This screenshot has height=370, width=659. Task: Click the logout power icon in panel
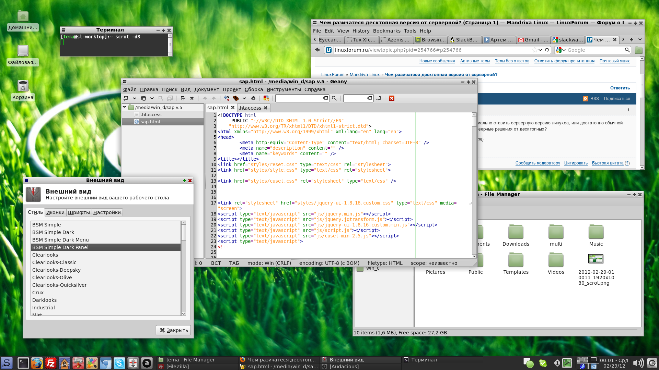click(652, 363)
